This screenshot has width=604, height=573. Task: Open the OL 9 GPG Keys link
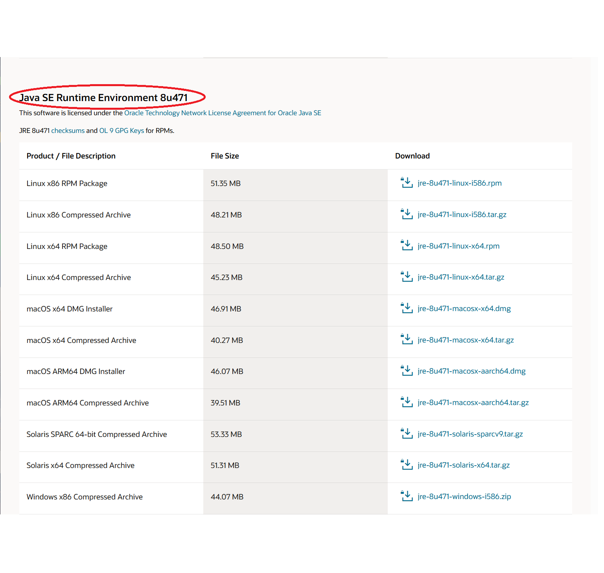coord(122,131)
